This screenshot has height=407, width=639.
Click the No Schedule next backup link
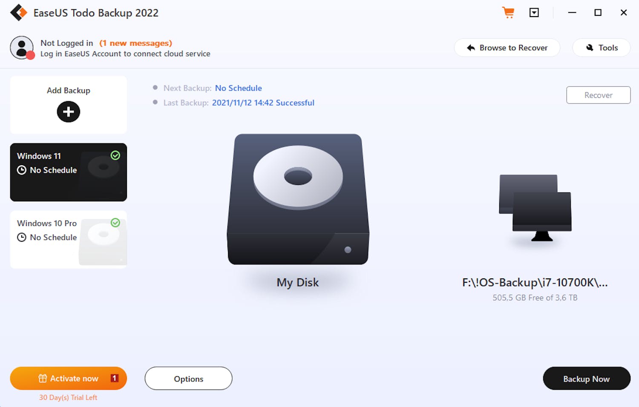239,88
